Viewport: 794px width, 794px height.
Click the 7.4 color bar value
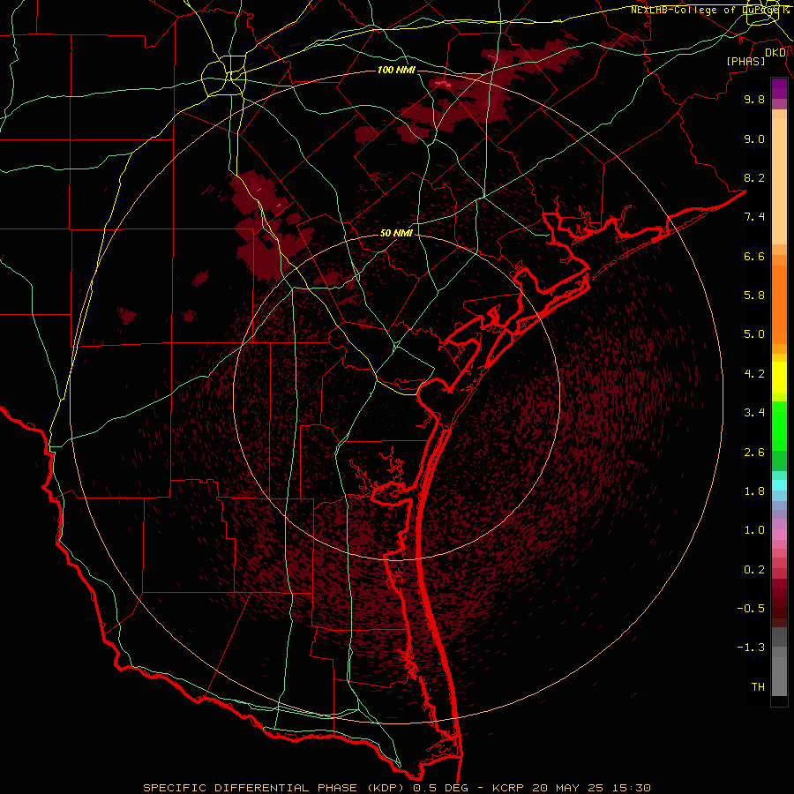[x=754, y=217]
